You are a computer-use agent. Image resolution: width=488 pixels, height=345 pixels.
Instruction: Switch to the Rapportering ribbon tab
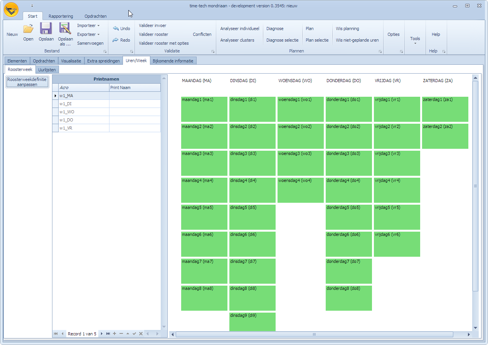[61, 16]
